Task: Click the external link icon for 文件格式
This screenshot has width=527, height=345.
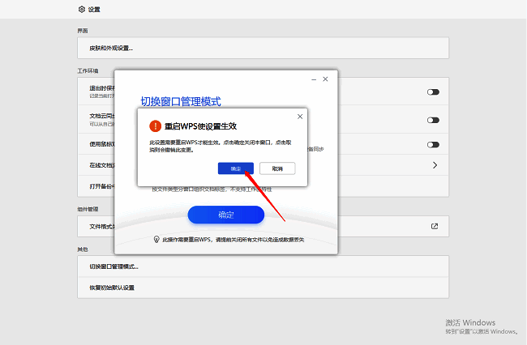Action: point(435,227)
